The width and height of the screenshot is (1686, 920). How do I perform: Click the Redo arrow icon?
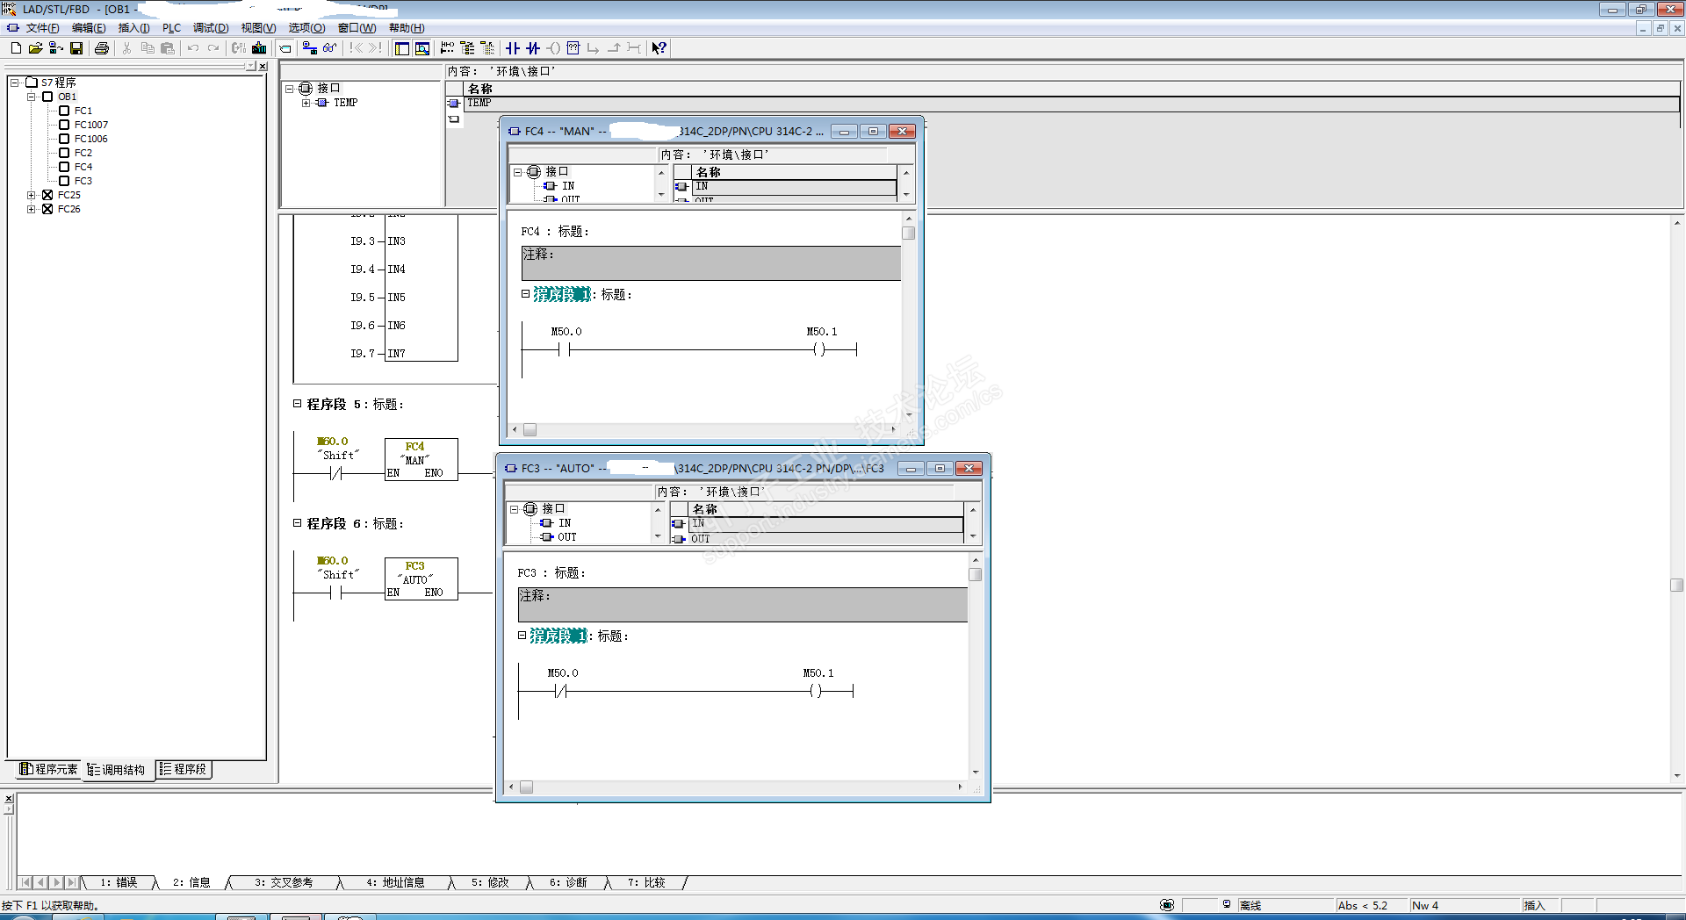pyautogui.click(x=213, y=48)
